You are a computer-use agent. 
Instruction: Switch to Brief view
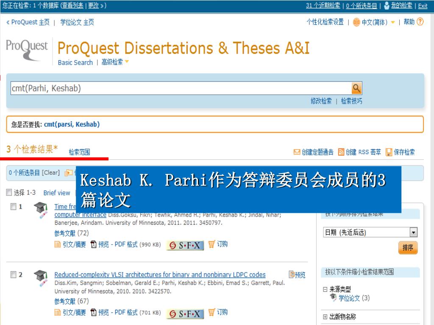pos(57,193)
